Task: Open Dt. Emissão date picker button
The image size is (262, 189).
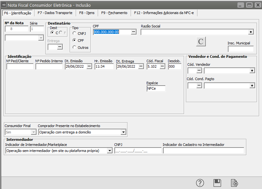Action: point(89,66)
